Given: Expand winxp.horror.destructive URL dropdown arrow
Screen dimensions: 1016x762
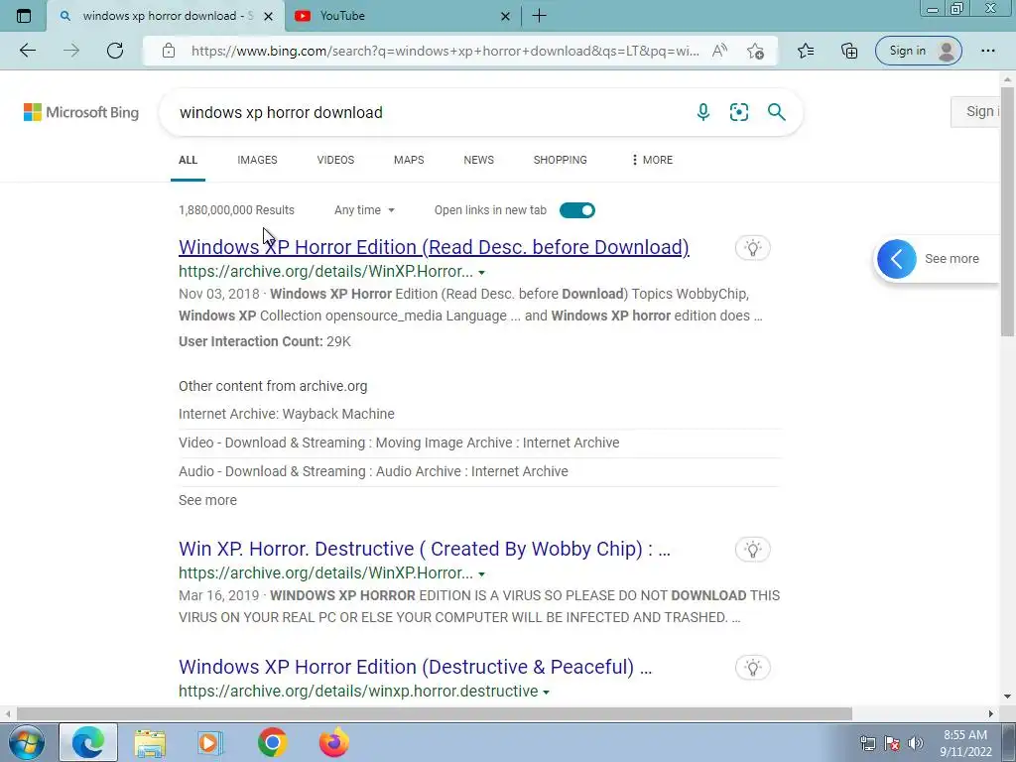Looking at the screenshot, I should [547, 693].
